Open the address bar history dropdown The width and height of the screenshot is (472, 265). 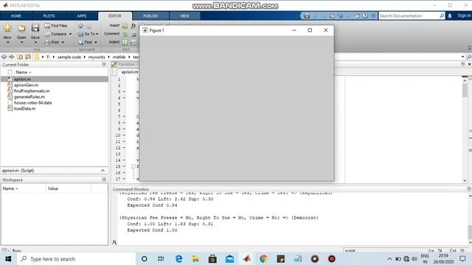pos(462,57)
